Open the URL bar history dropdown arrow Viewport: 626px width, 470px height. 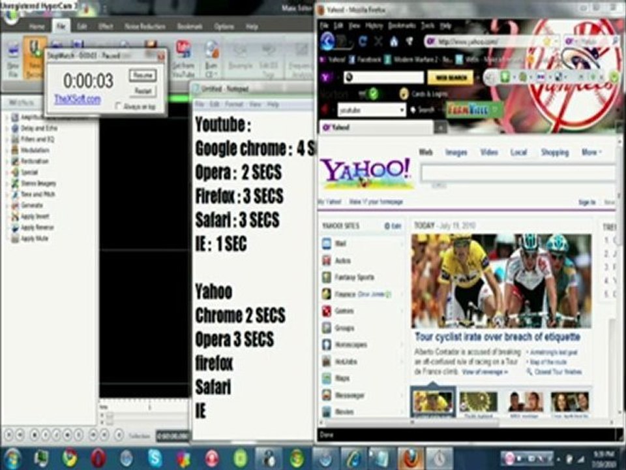tap(556, 41)
